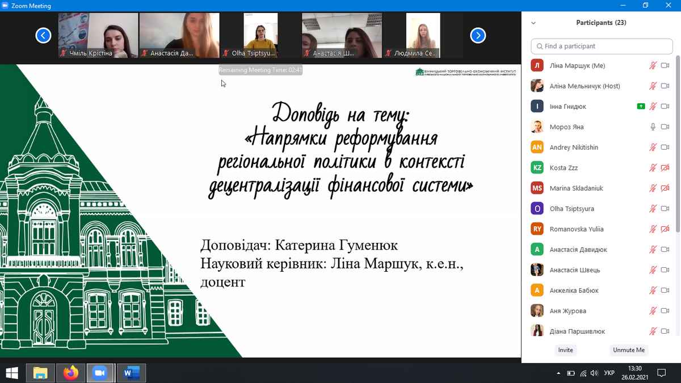Screen dimensions: 681x383
Task: Click the camera icon next to Аліна Мельничук
Action: [x=665, y=86]
